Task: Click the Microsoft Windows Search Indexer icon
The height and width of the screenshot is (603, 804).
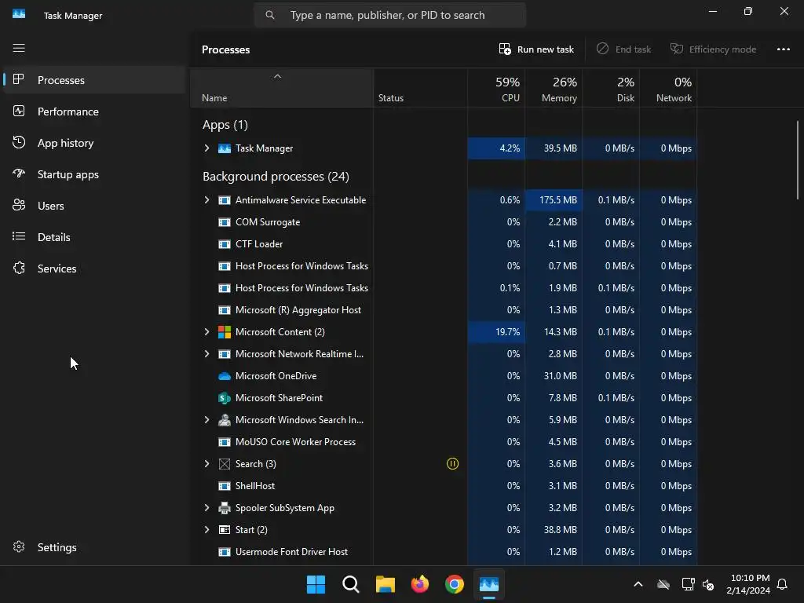Action: (224, 420)
